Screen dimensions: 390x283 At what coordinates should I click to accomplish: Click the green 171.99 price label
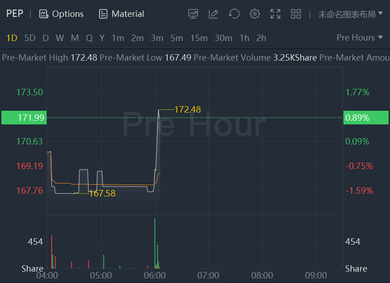click(24, 118)
